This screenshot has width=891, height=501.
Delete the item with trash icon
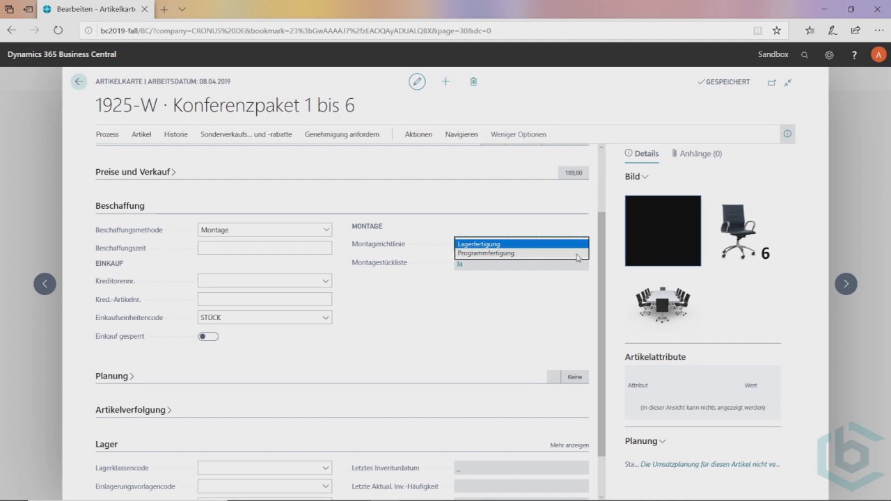473,81
